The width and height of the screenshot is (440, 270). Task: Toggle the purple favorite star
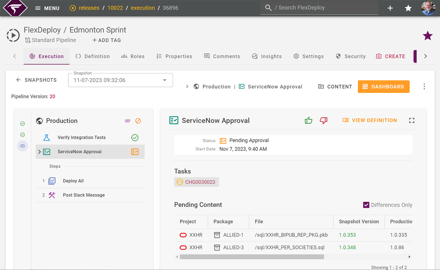pyautogui.click(x=428, y=35)
